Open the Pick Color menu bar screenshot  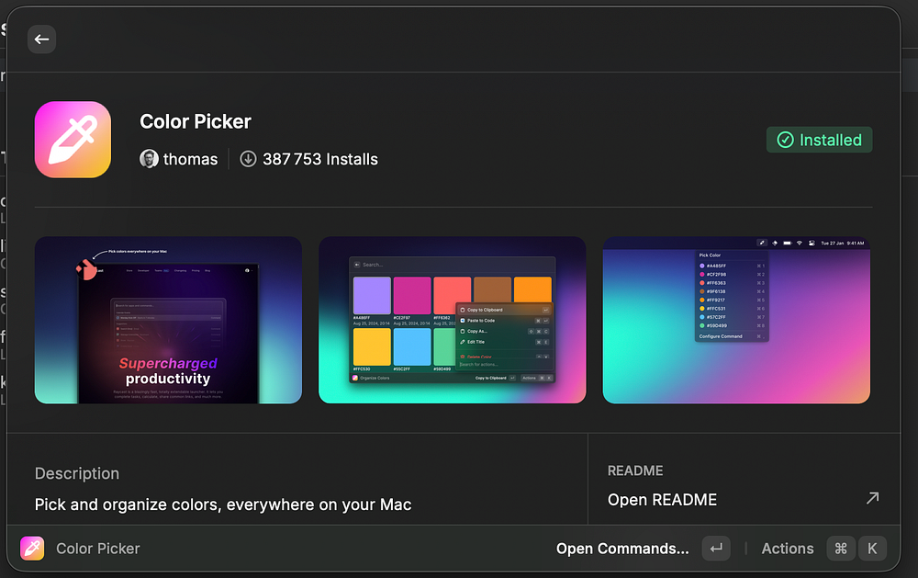coord(736,320)
